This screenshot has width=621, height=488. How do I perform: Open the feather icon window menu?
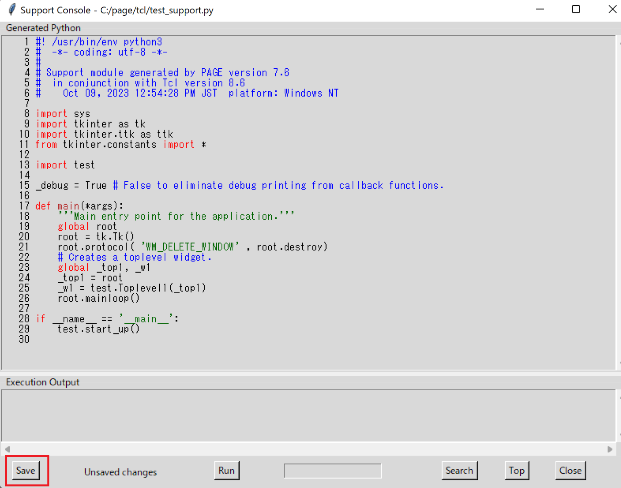point(12,10)
